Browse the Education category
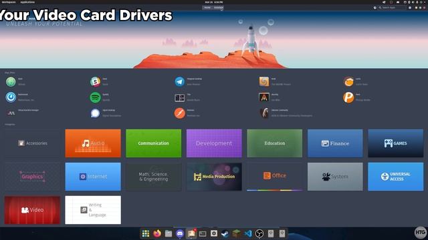The image size is (428, 240). (275, 143)
